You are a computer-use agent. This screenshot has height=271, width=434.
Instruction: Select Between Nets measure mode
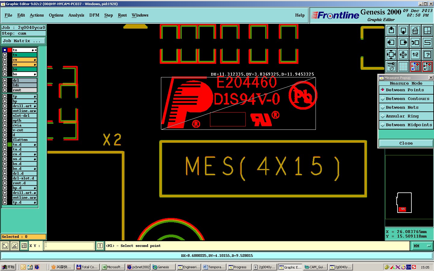click(x=406, y=107)
